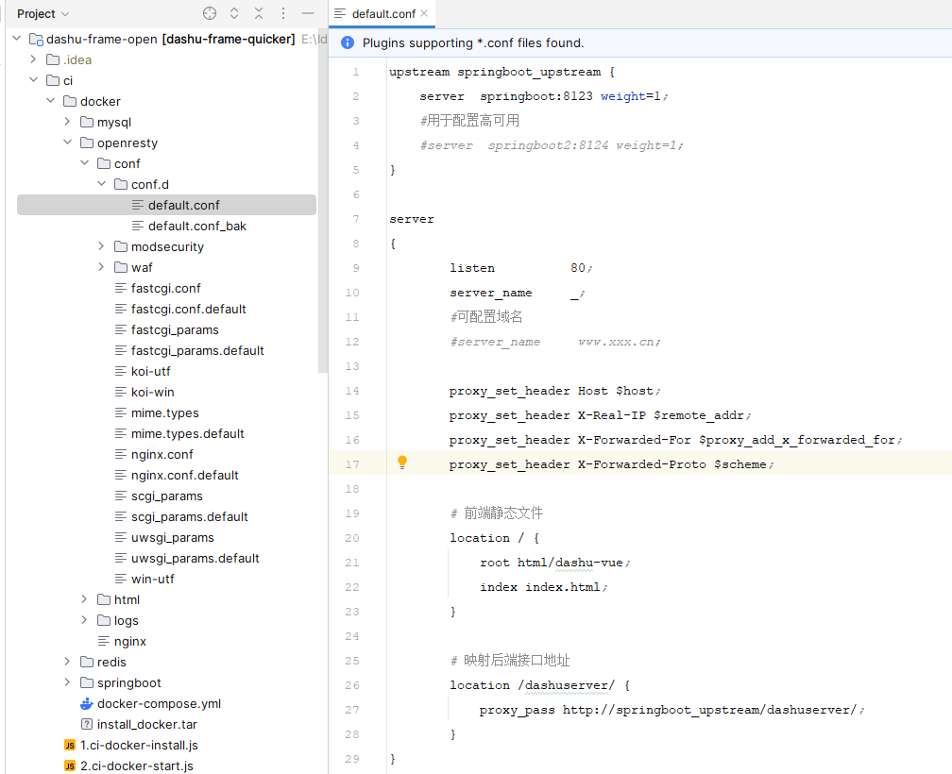952x774 pixels.
Task: Collapse the conf.d folder
Action: tap(101, 184)
